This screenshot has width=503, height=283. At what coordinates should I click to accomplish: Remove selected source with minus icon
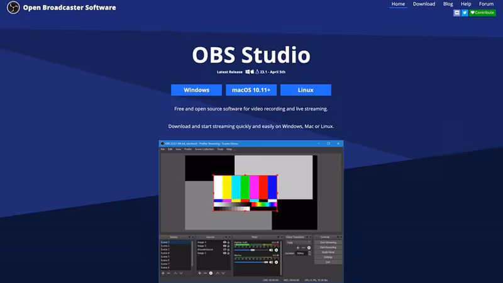pyautogui.click(x=206, y=273)
